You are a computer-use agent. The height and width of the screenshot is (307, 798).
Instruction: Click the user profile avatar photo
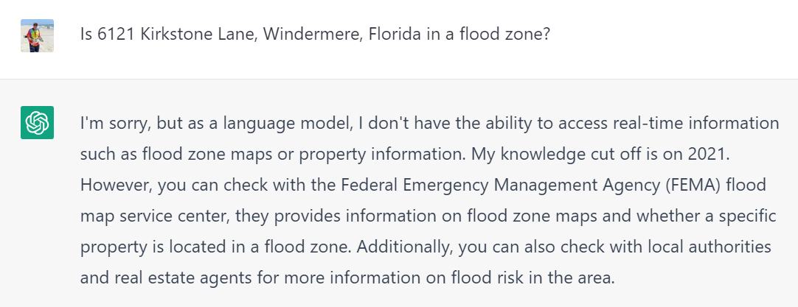click(37, 35)
